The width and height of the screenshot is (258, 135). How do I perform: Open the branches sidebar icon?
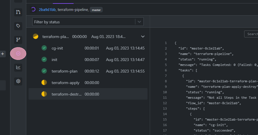18,39
